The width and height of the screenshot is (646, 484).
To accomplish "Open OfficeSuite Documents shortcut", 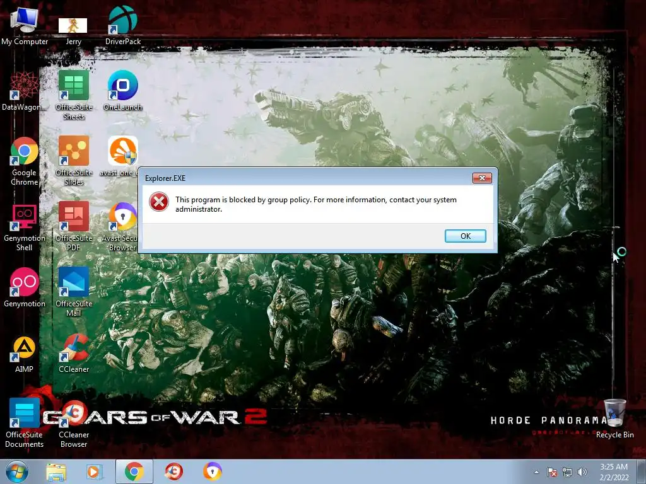I will (25, 423).
